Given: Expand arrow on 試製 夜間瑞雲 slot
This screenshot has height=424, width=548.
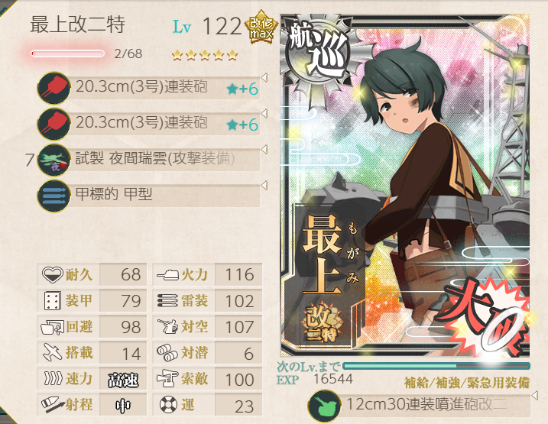Looking at the screenshot, I should (x=264, y=150).
